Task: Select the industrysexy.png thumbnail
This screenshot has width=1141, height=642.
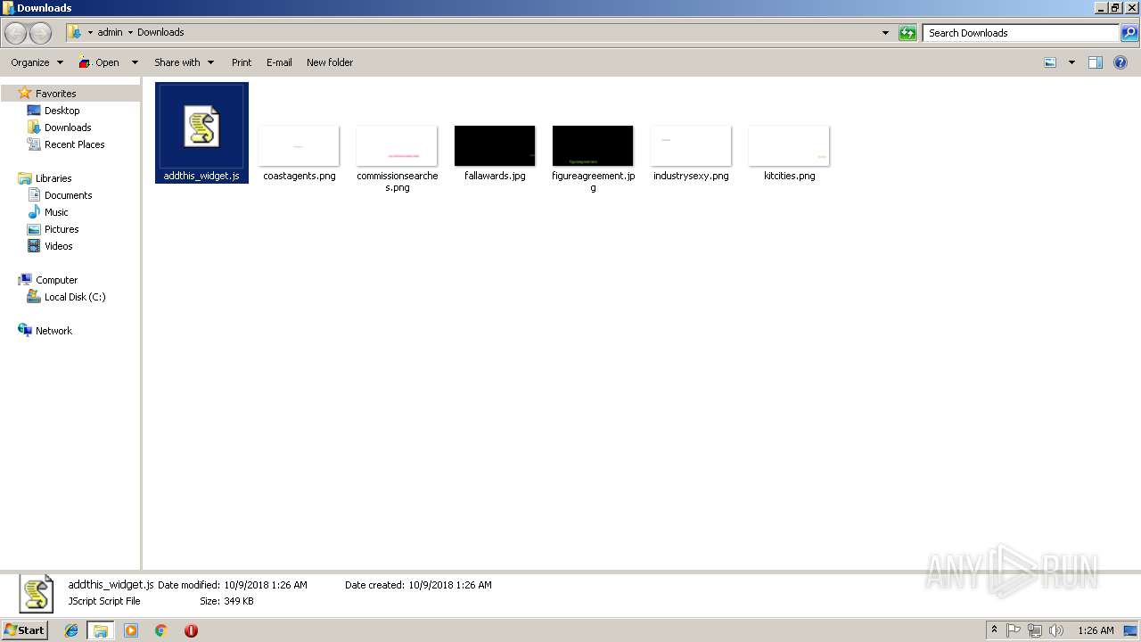Action: point(691,145)
